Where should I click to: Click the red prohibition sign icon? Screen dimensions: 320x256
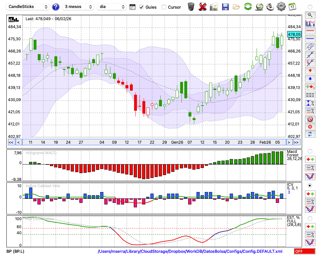pos(310,119)
